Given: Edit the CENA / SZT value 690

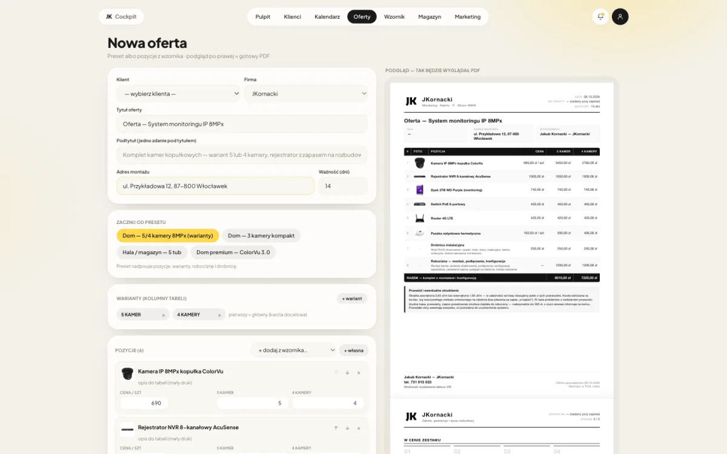Looking at the screenshot, I should [x=144, y=403].
